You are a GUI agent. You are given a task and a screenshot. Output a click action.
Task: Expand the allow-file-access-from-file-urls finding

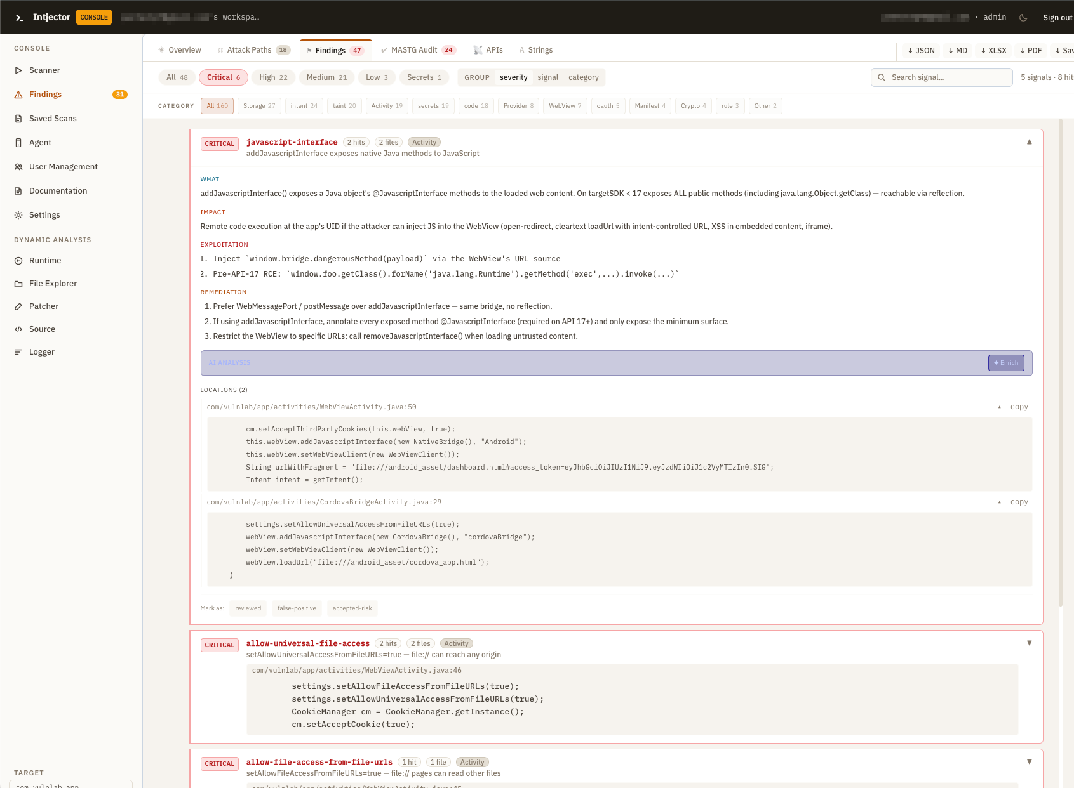tap(1029, 762)
